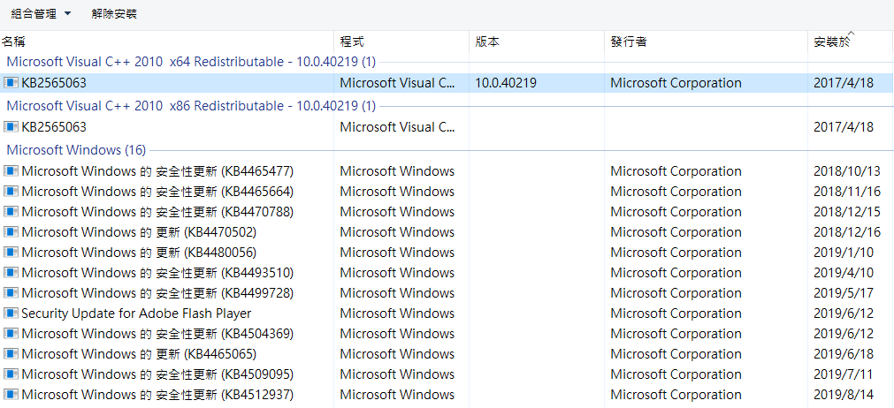Screen dimensions: 894x408
Task: Sort by the 名稱 column header
Action: click(13, 42)
